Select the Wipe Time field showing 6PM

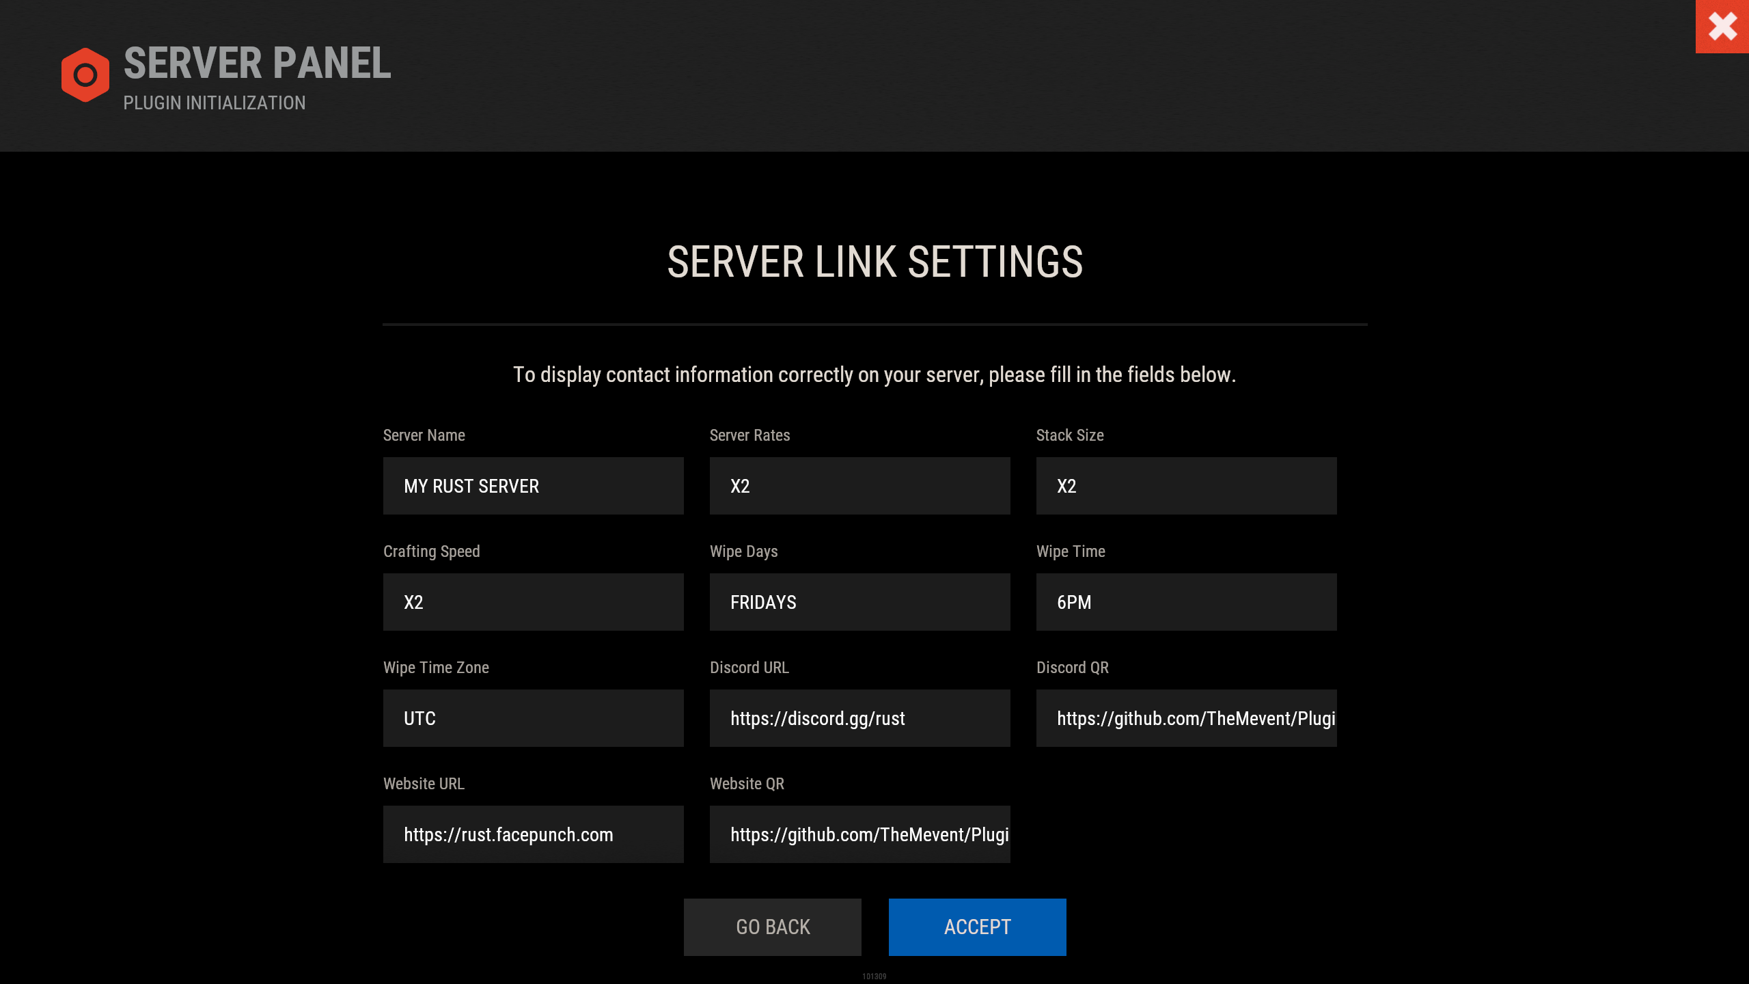[x=1186, y=602]
